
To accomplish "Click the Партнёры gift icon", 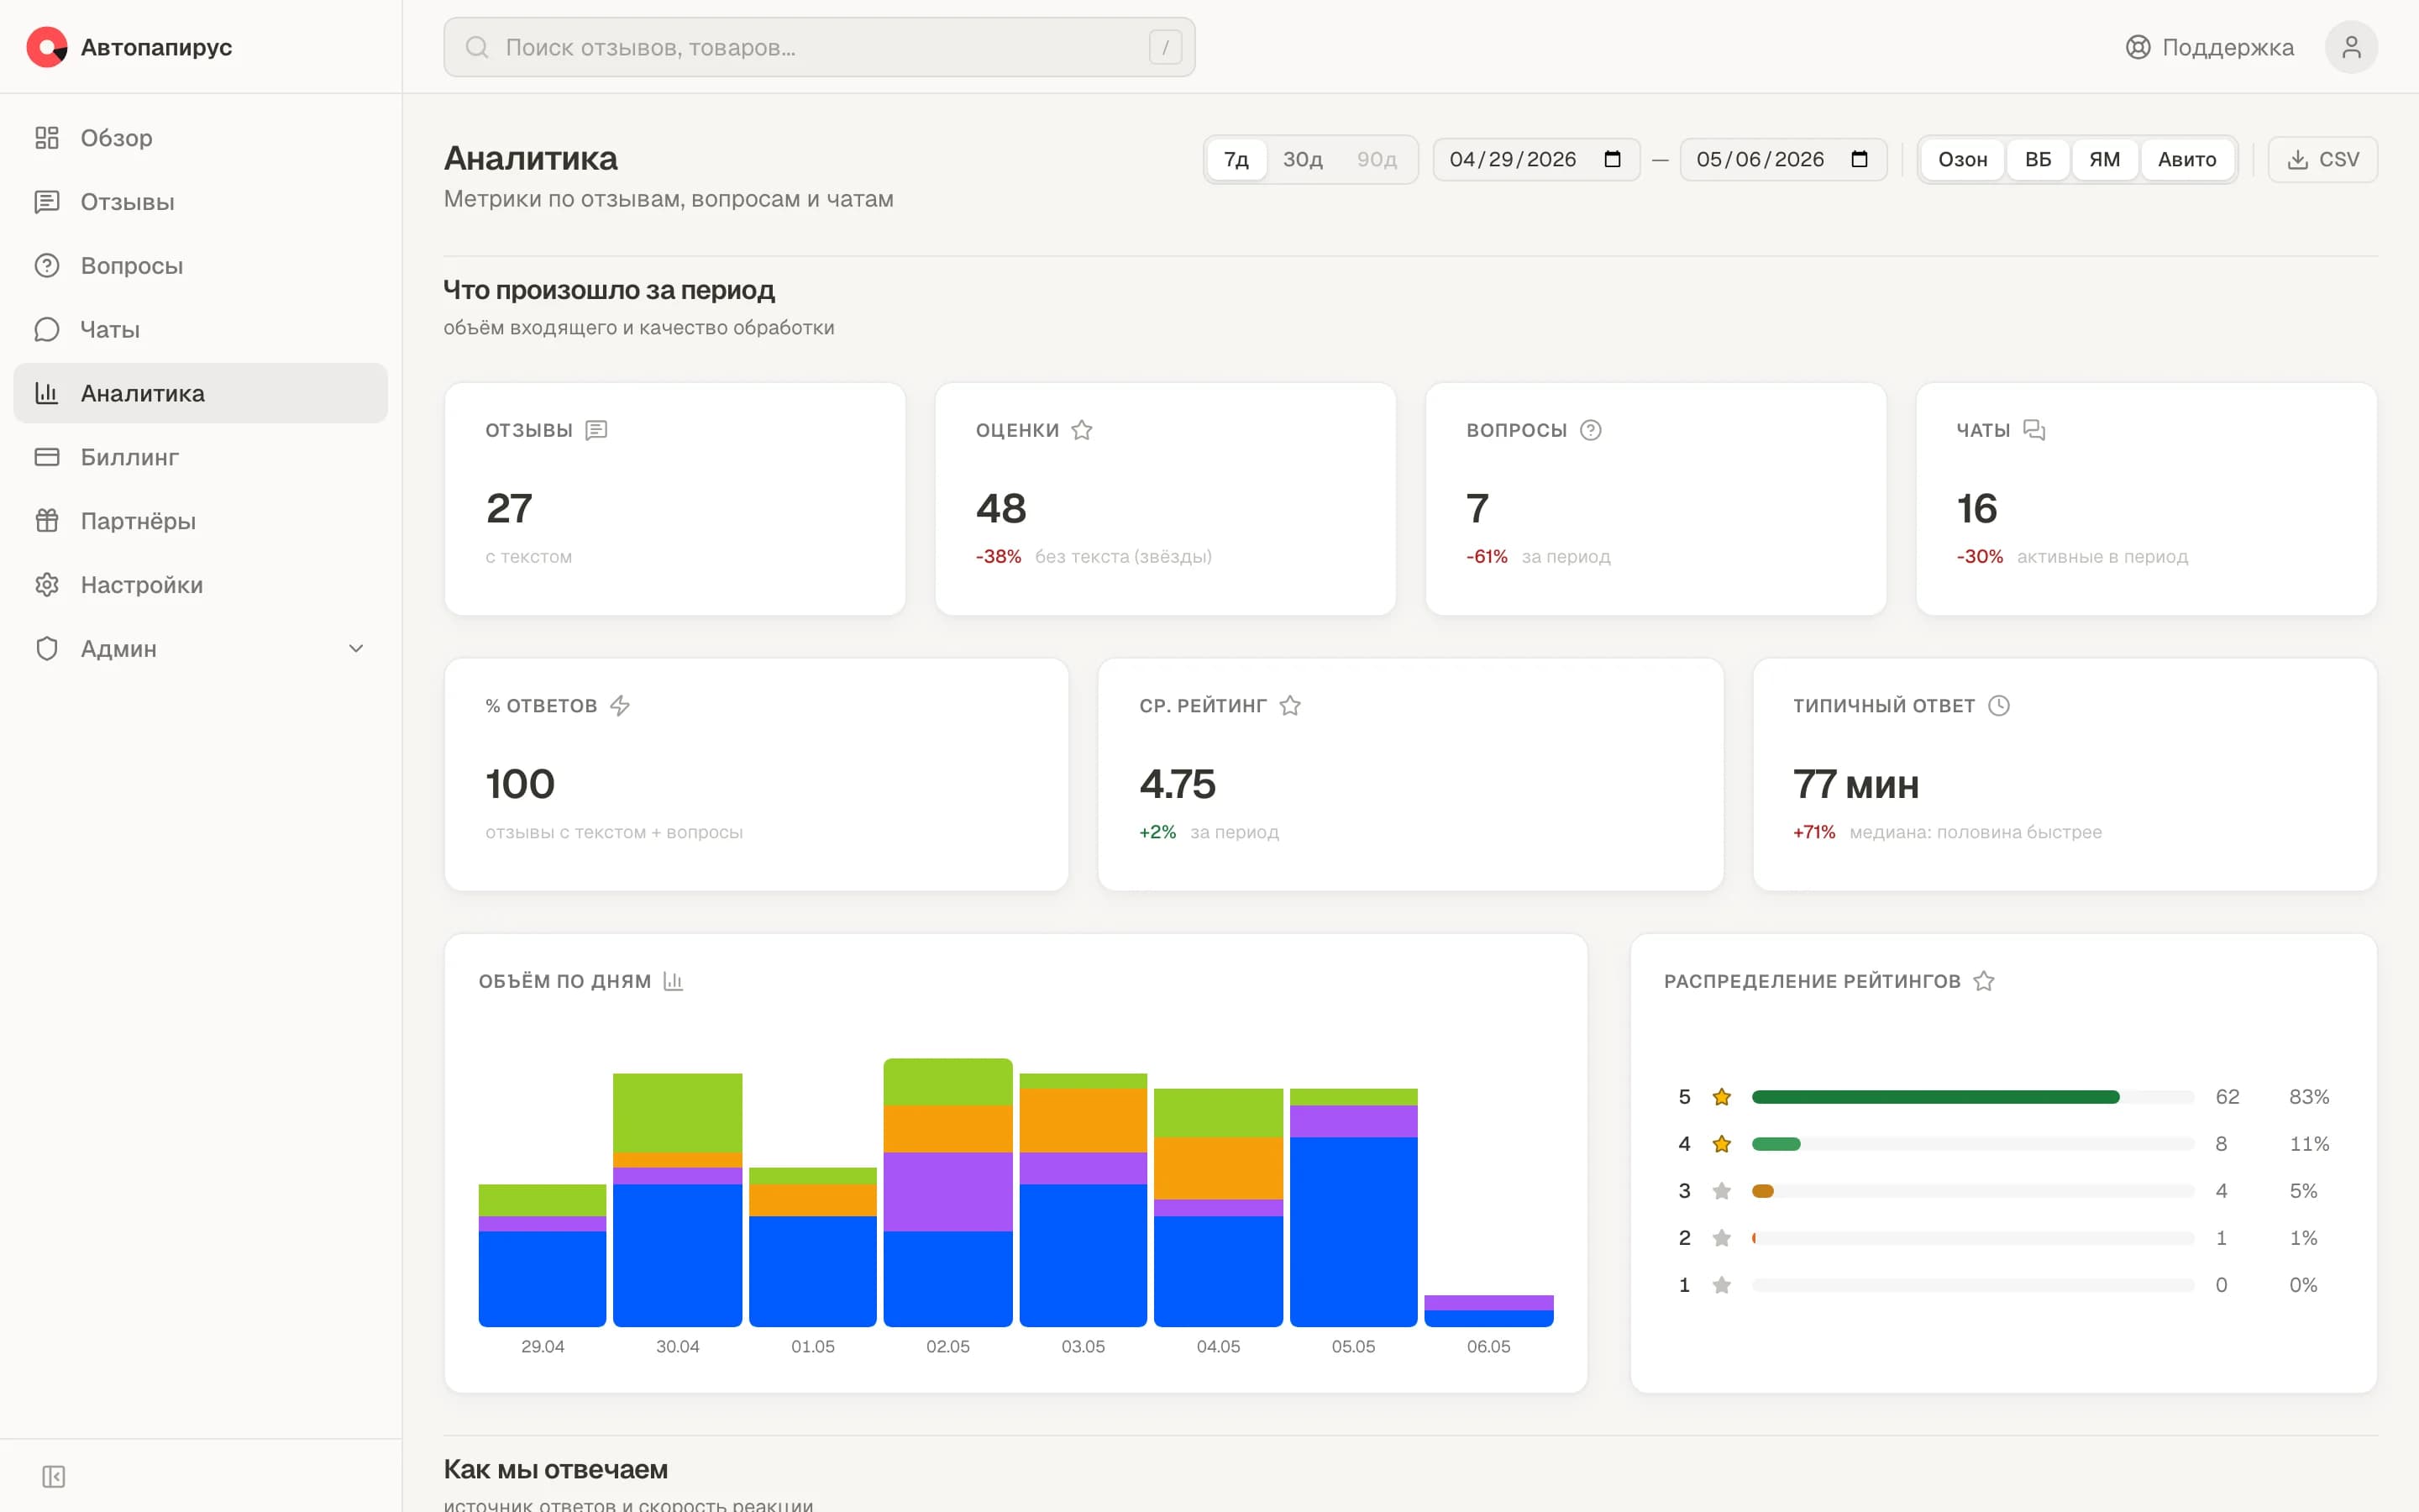I will [x=47, y=521].
